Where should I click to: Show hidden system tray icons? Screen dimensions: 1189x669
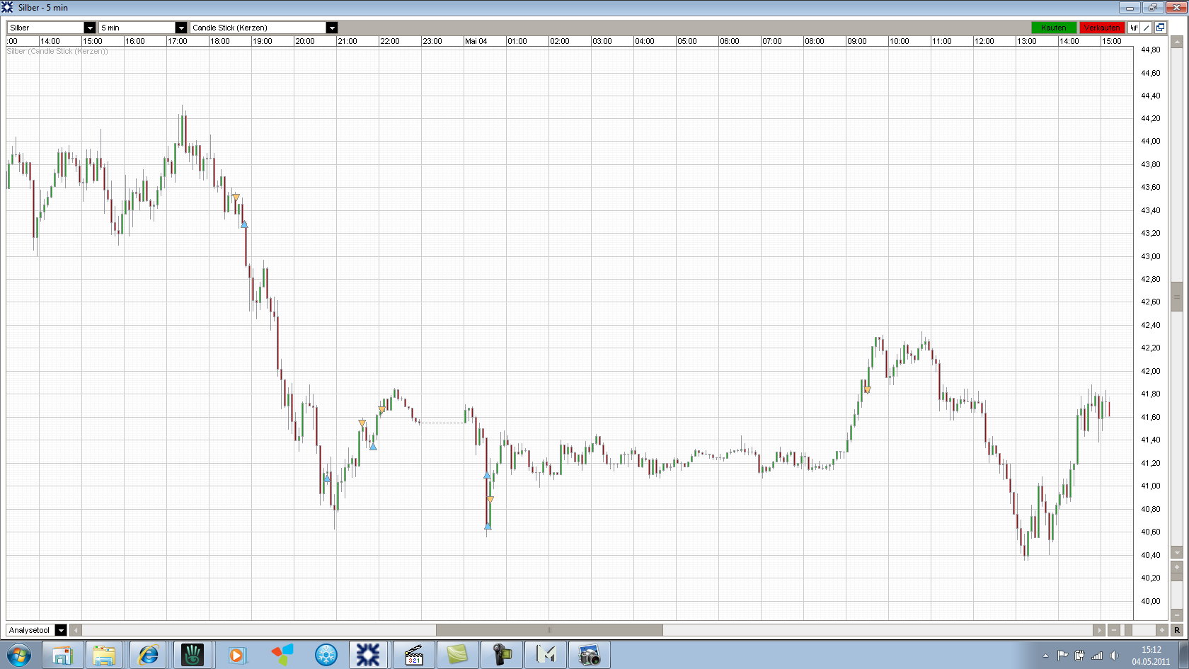click(x=1045, y=656)
